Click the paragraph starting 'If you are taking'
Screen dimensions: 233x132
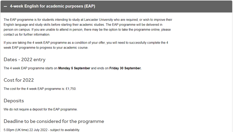click(86, 45)
